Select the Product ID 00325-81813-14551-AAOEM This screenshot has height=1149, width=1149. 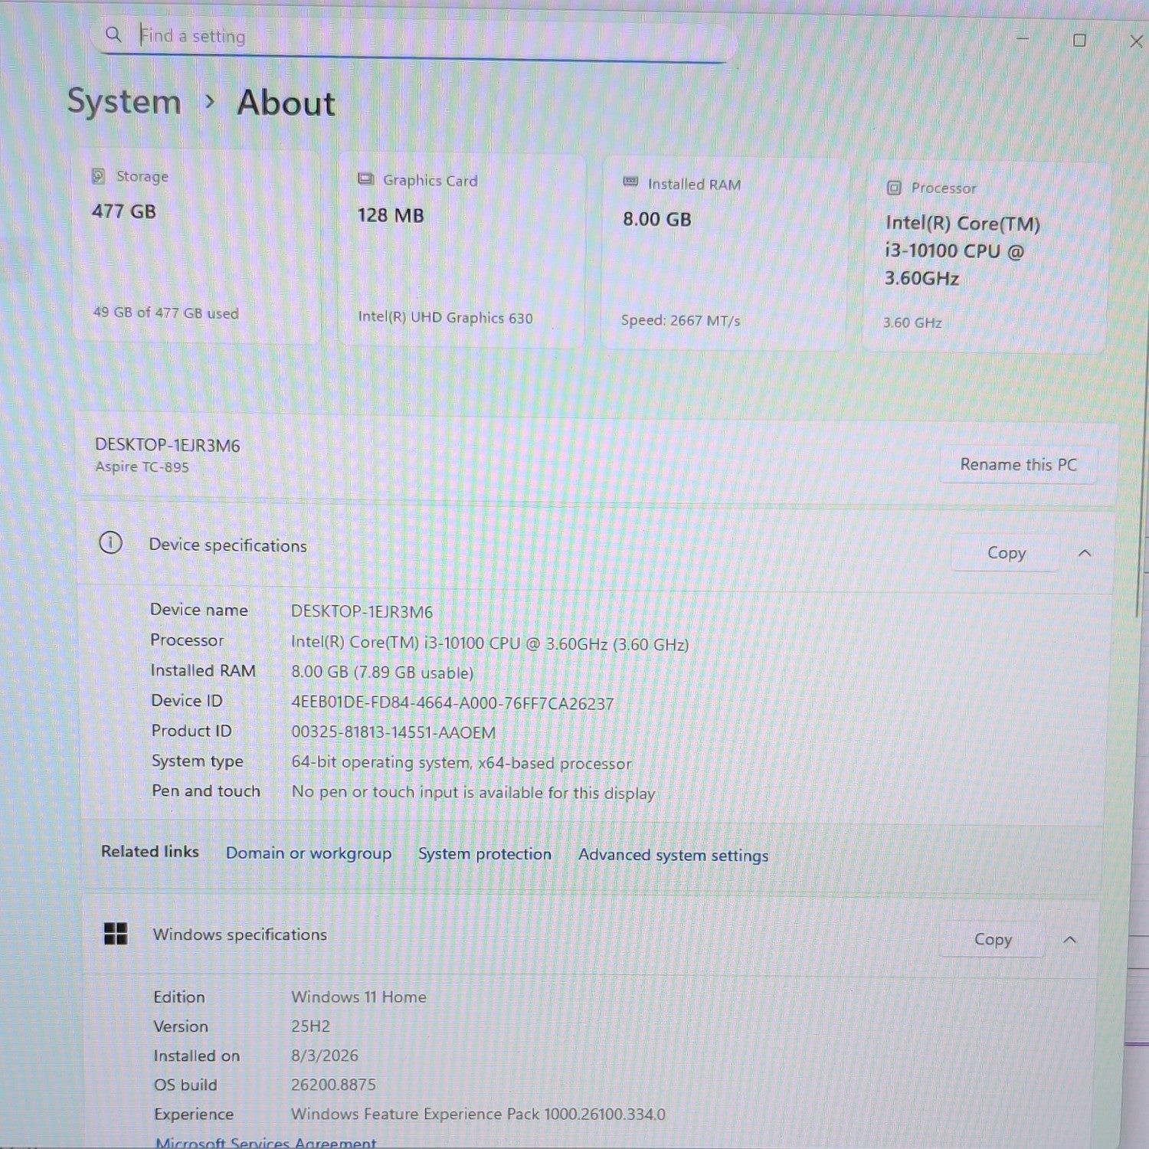(x=393, y=732)
